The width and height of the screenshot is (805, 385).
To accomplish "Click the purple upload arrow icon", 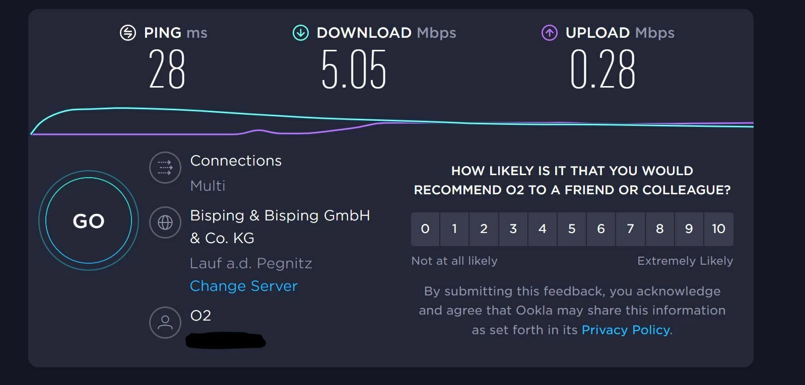I will pos(549,33).
